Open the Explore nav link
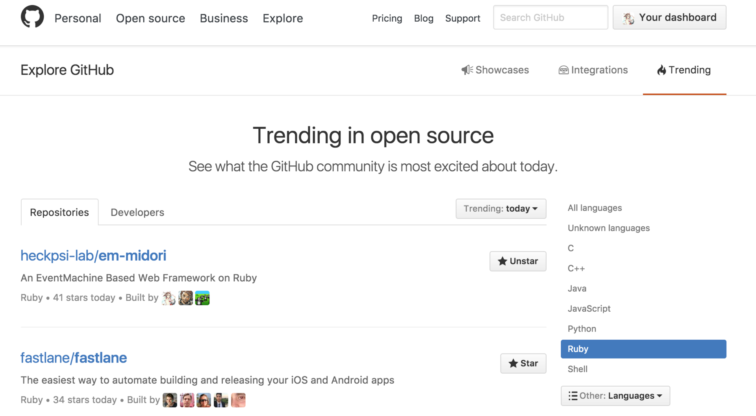Image resolution: width=756 pixels, height=416 pixels. click(283, 18)
